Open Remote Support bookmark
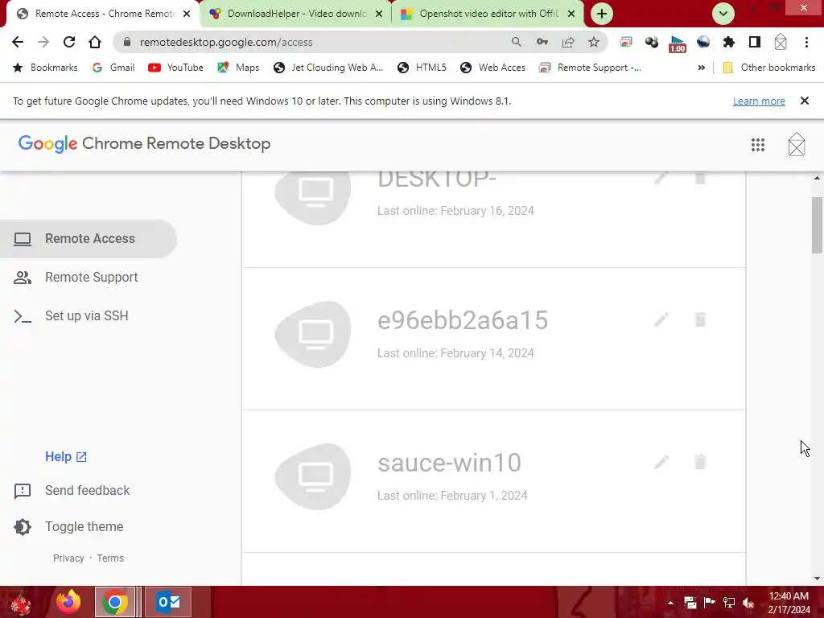The width and height of the screenshot is (824, 618). (x=590, y=68)
